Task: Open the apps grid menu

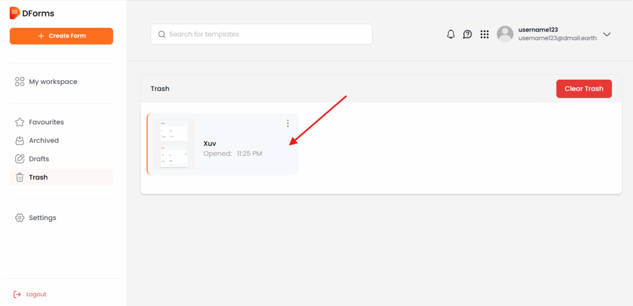Action: 485,35
